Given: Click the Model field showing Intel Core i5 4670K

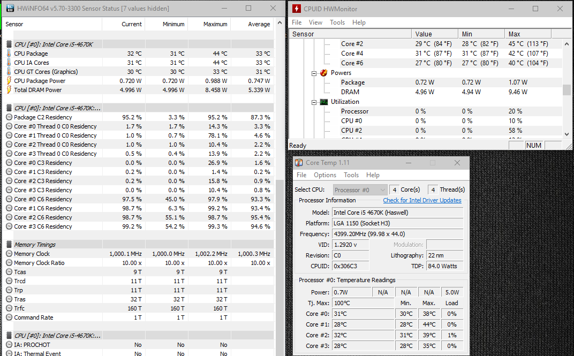Looking at the screenshot, I should pyautogui.click(x=397, y=213).
